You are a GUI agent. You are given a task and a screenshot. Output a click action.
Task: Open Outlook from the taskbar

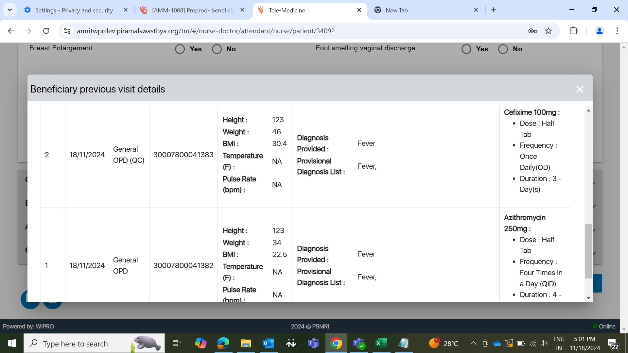point(268,343)
